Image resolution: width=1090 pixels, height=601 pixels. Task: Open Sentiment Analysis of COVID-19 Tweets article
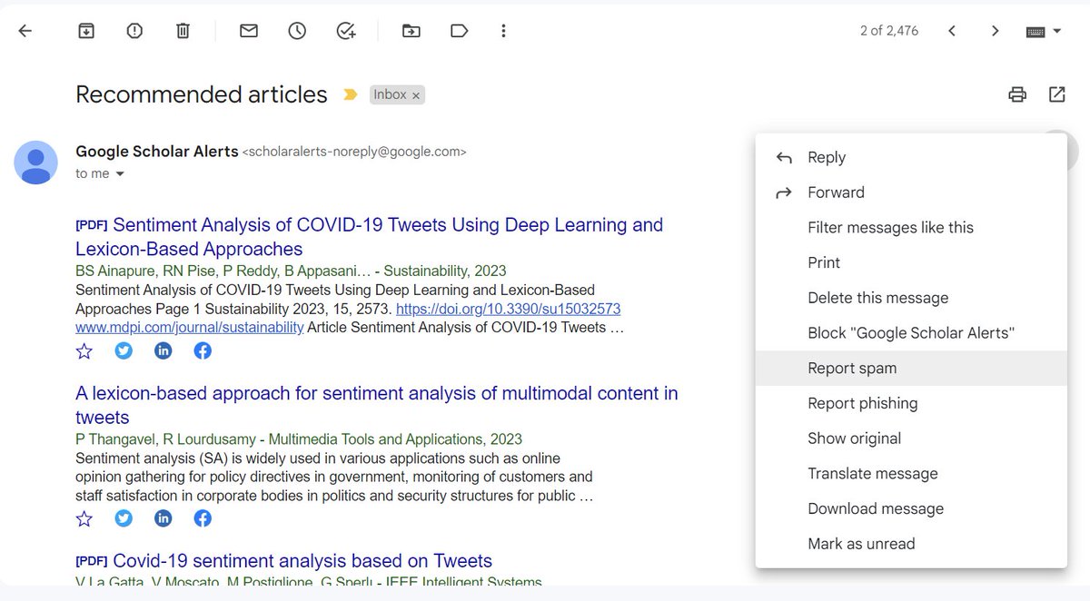(369, 237)
